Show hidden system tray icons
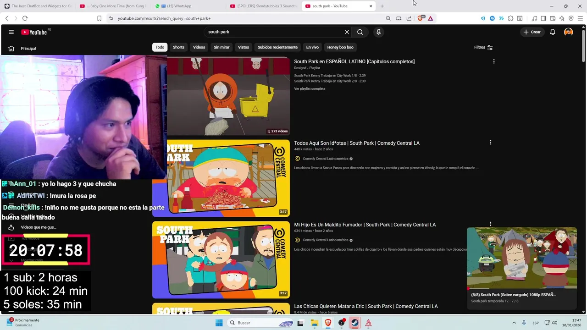The width and height of the screenshot is (587, 330). 514,323
